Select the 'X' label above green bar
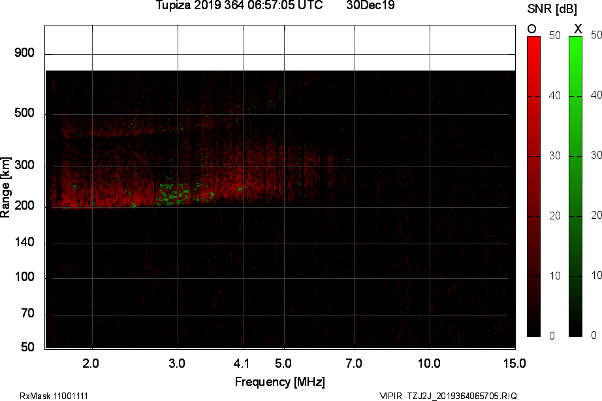This screenshot has height=401, width=602. pyautogui.click(x=578, y=29)
